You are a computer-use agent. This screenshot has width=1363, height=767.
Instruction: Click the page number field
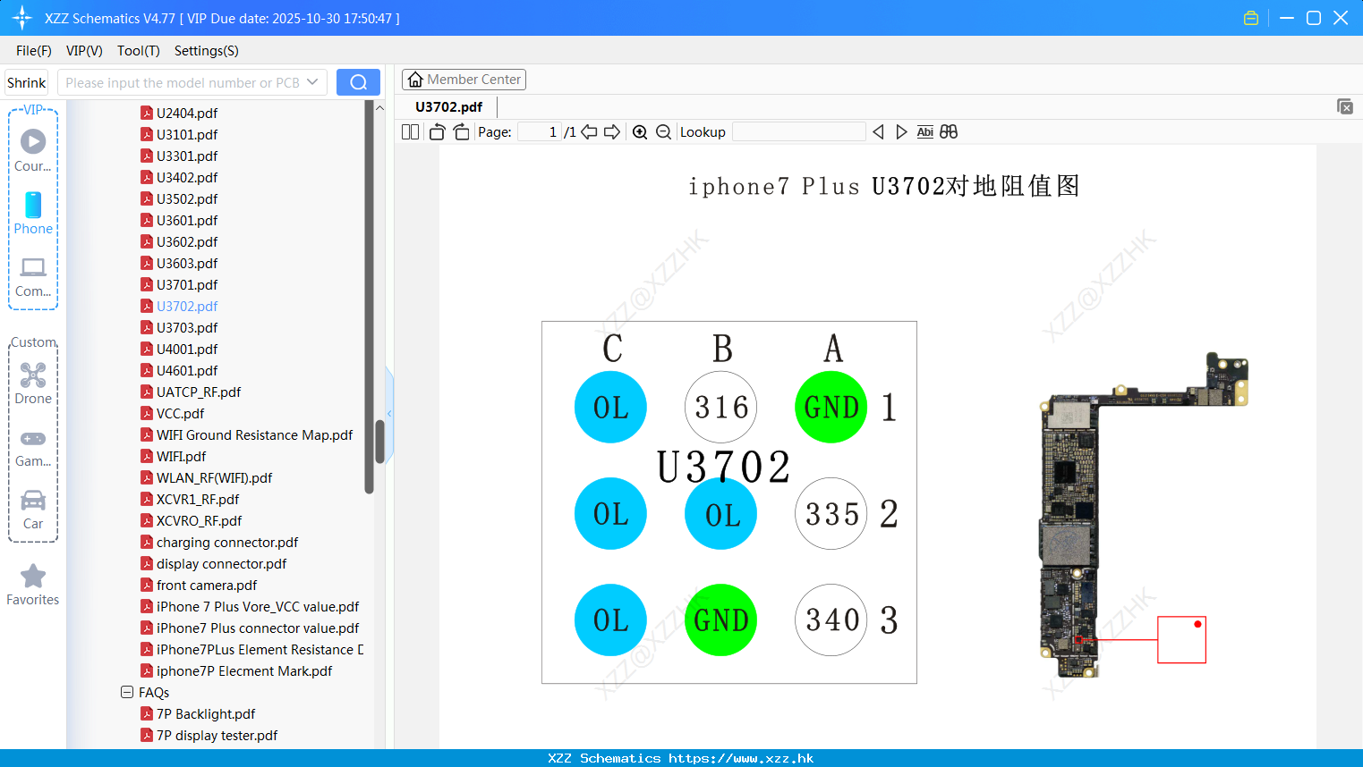(540, 132)
